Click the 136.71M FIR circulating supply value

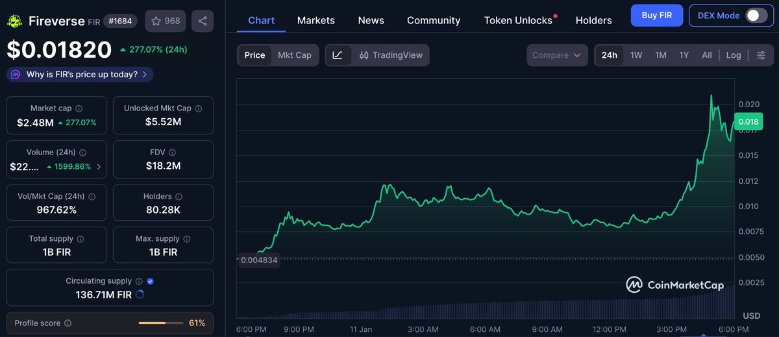(103, 295)
